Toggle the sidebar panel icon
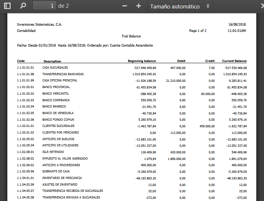Screen dimensions: 264x201 click(x=7, y=6)
